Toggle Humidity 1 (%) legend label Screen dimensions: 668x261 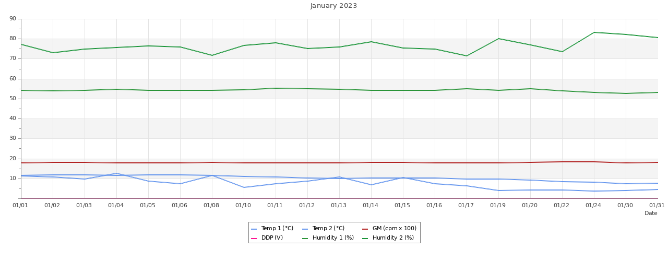[333, 238]
